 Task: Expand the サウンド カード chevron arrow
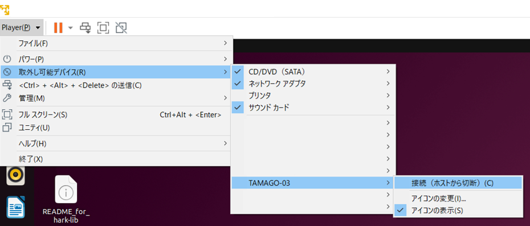click(x=388, y=108)
